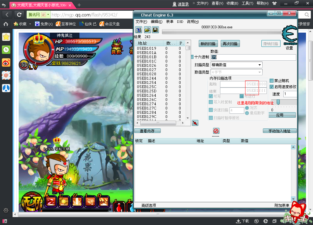Click the open folder icon in Cheat Engine
This screenshot has height=225, width=313.
tap(147, 30)
